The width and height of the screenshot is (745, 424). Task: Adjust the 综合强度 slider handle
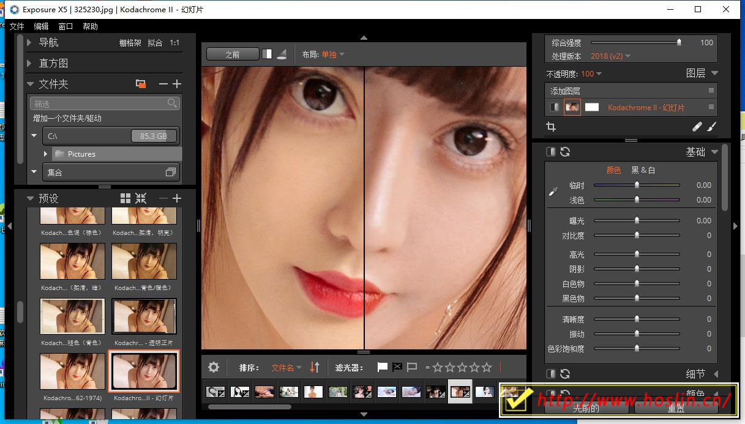pos(679,42)
